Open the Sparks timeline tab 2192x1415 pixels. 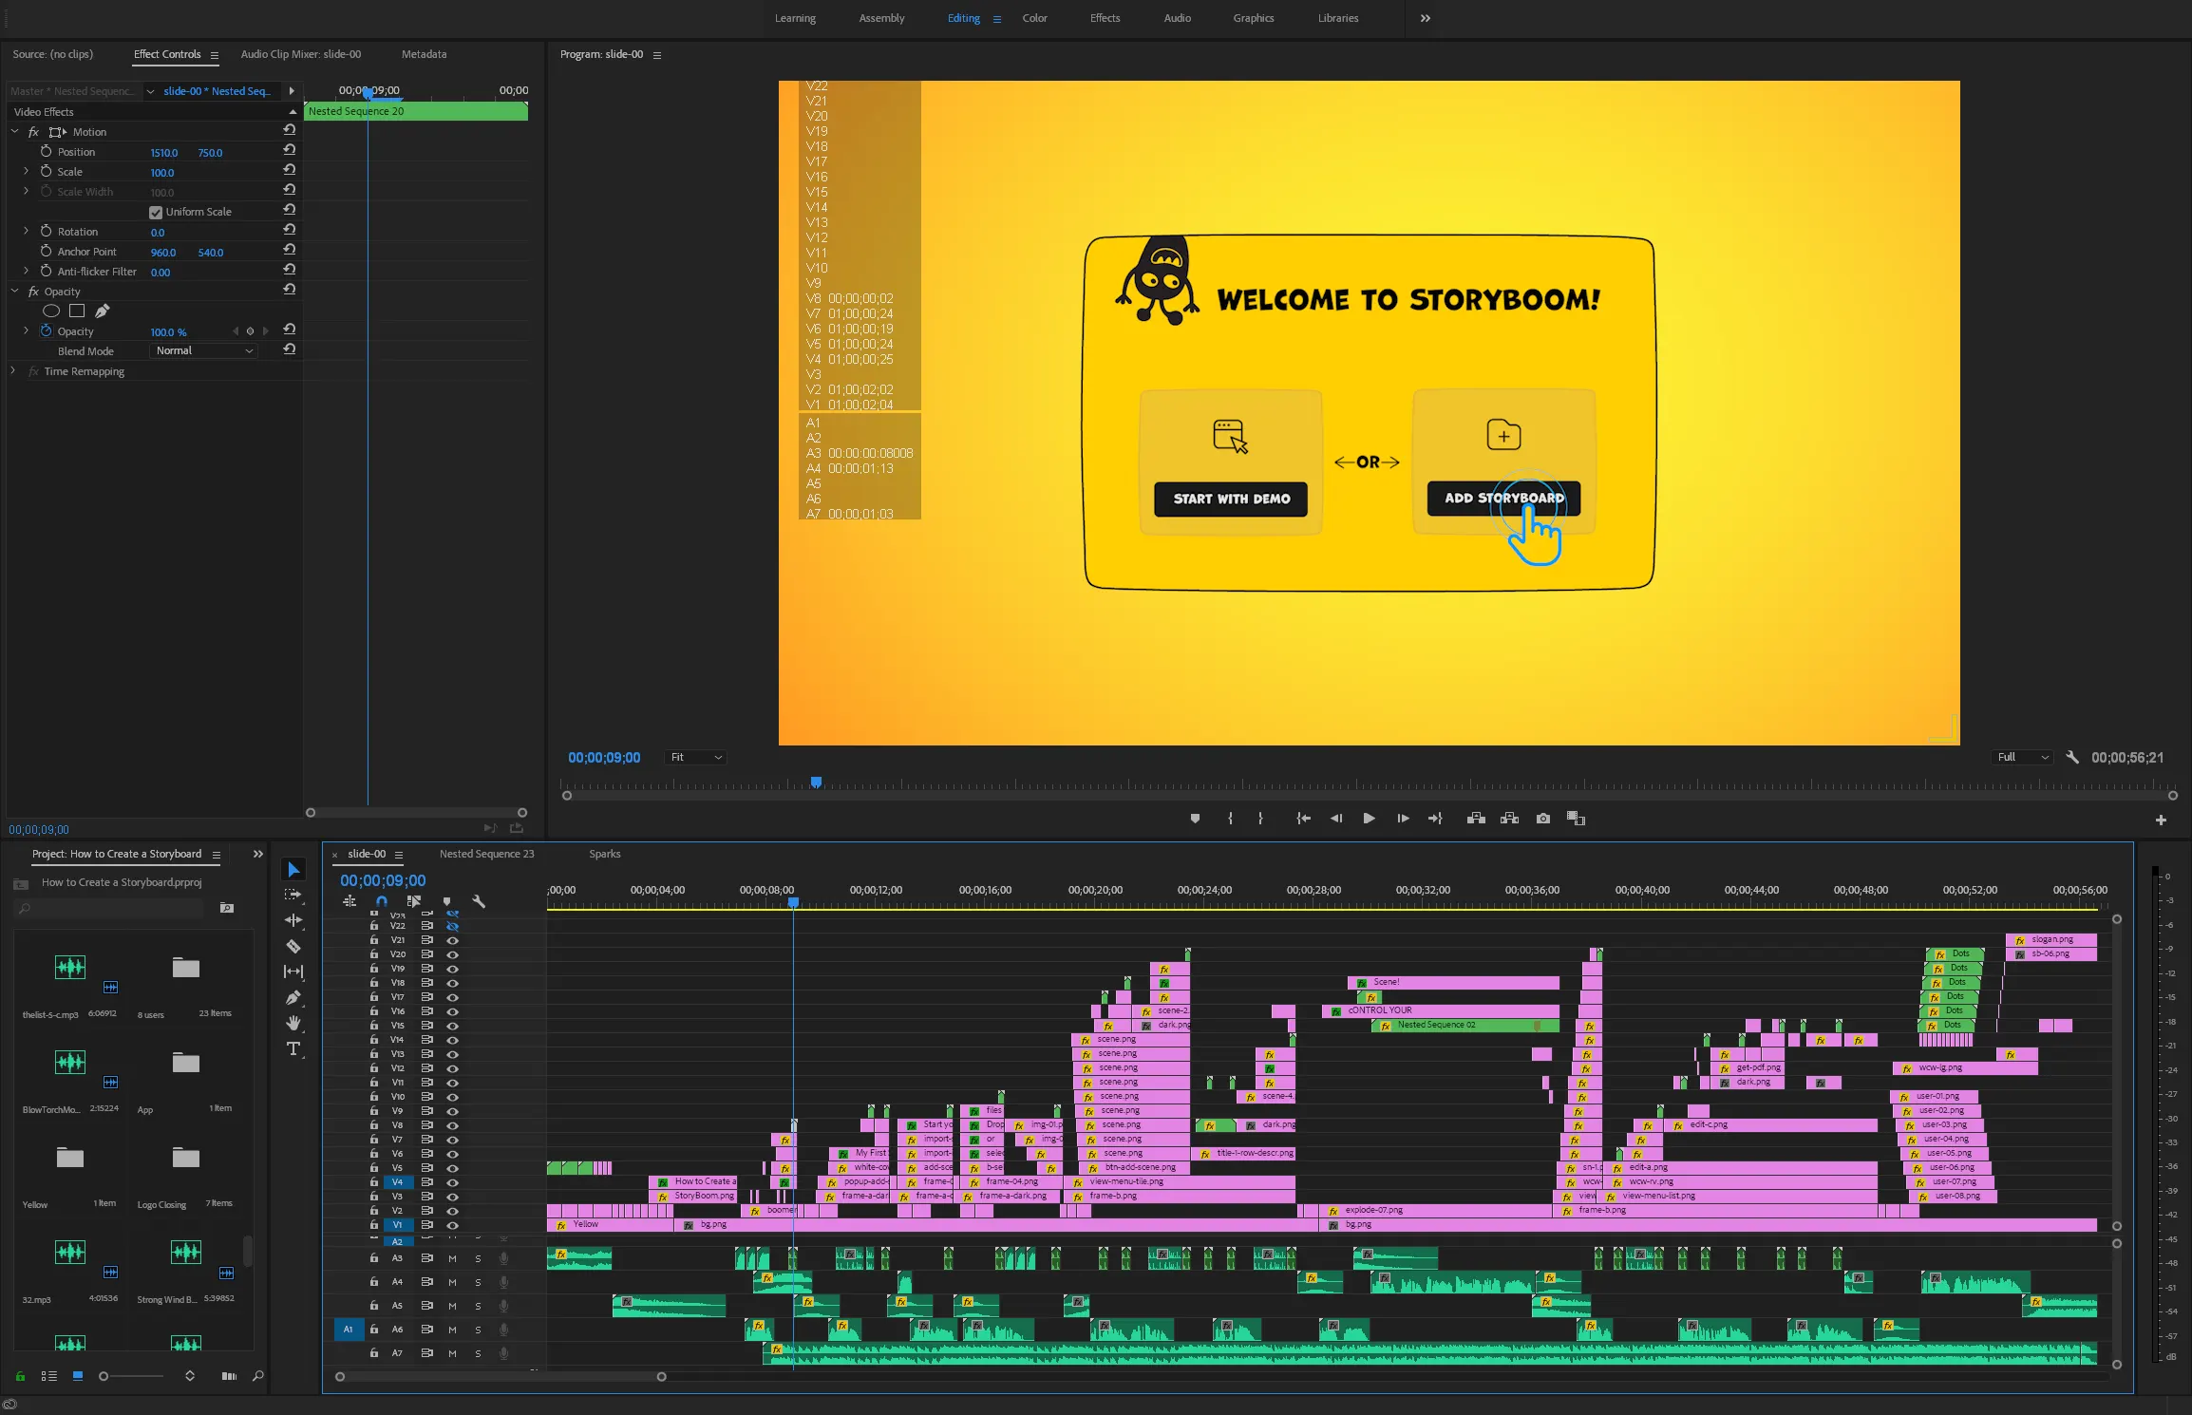pos(604,854)
